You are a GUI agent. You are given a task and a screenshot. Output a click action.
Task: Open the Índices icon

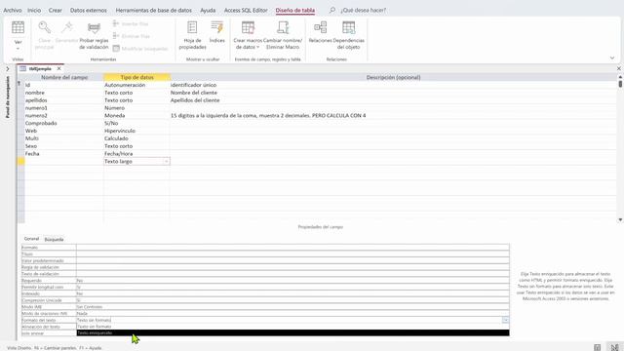216,27
